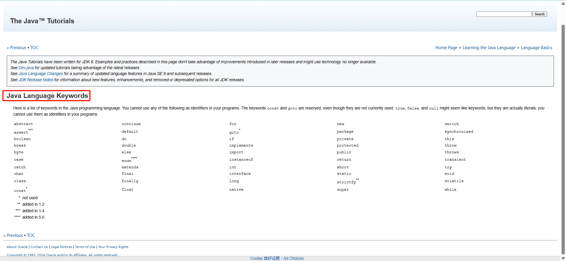
Task: Click the keyword assert
Action: [x=21, y=132]
